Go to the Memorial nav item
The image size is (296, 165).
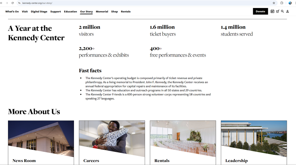pos(102,12)
